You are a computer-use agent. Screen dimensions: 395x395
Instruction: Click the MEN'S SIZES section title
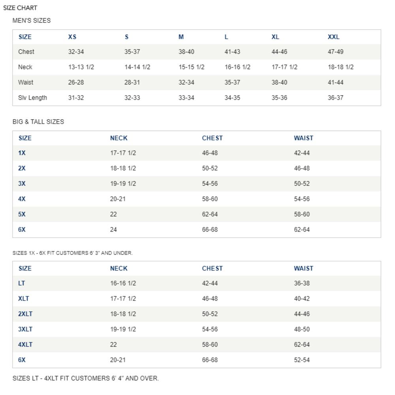[x=32, y=21]
